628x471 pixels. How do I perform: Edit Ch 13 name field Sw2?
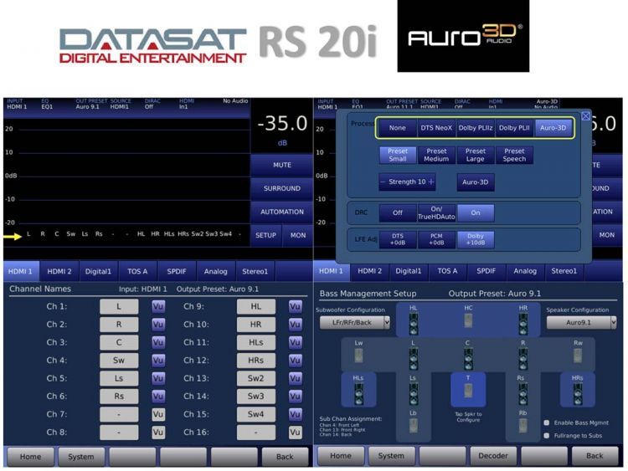click(x=256, y=378)
